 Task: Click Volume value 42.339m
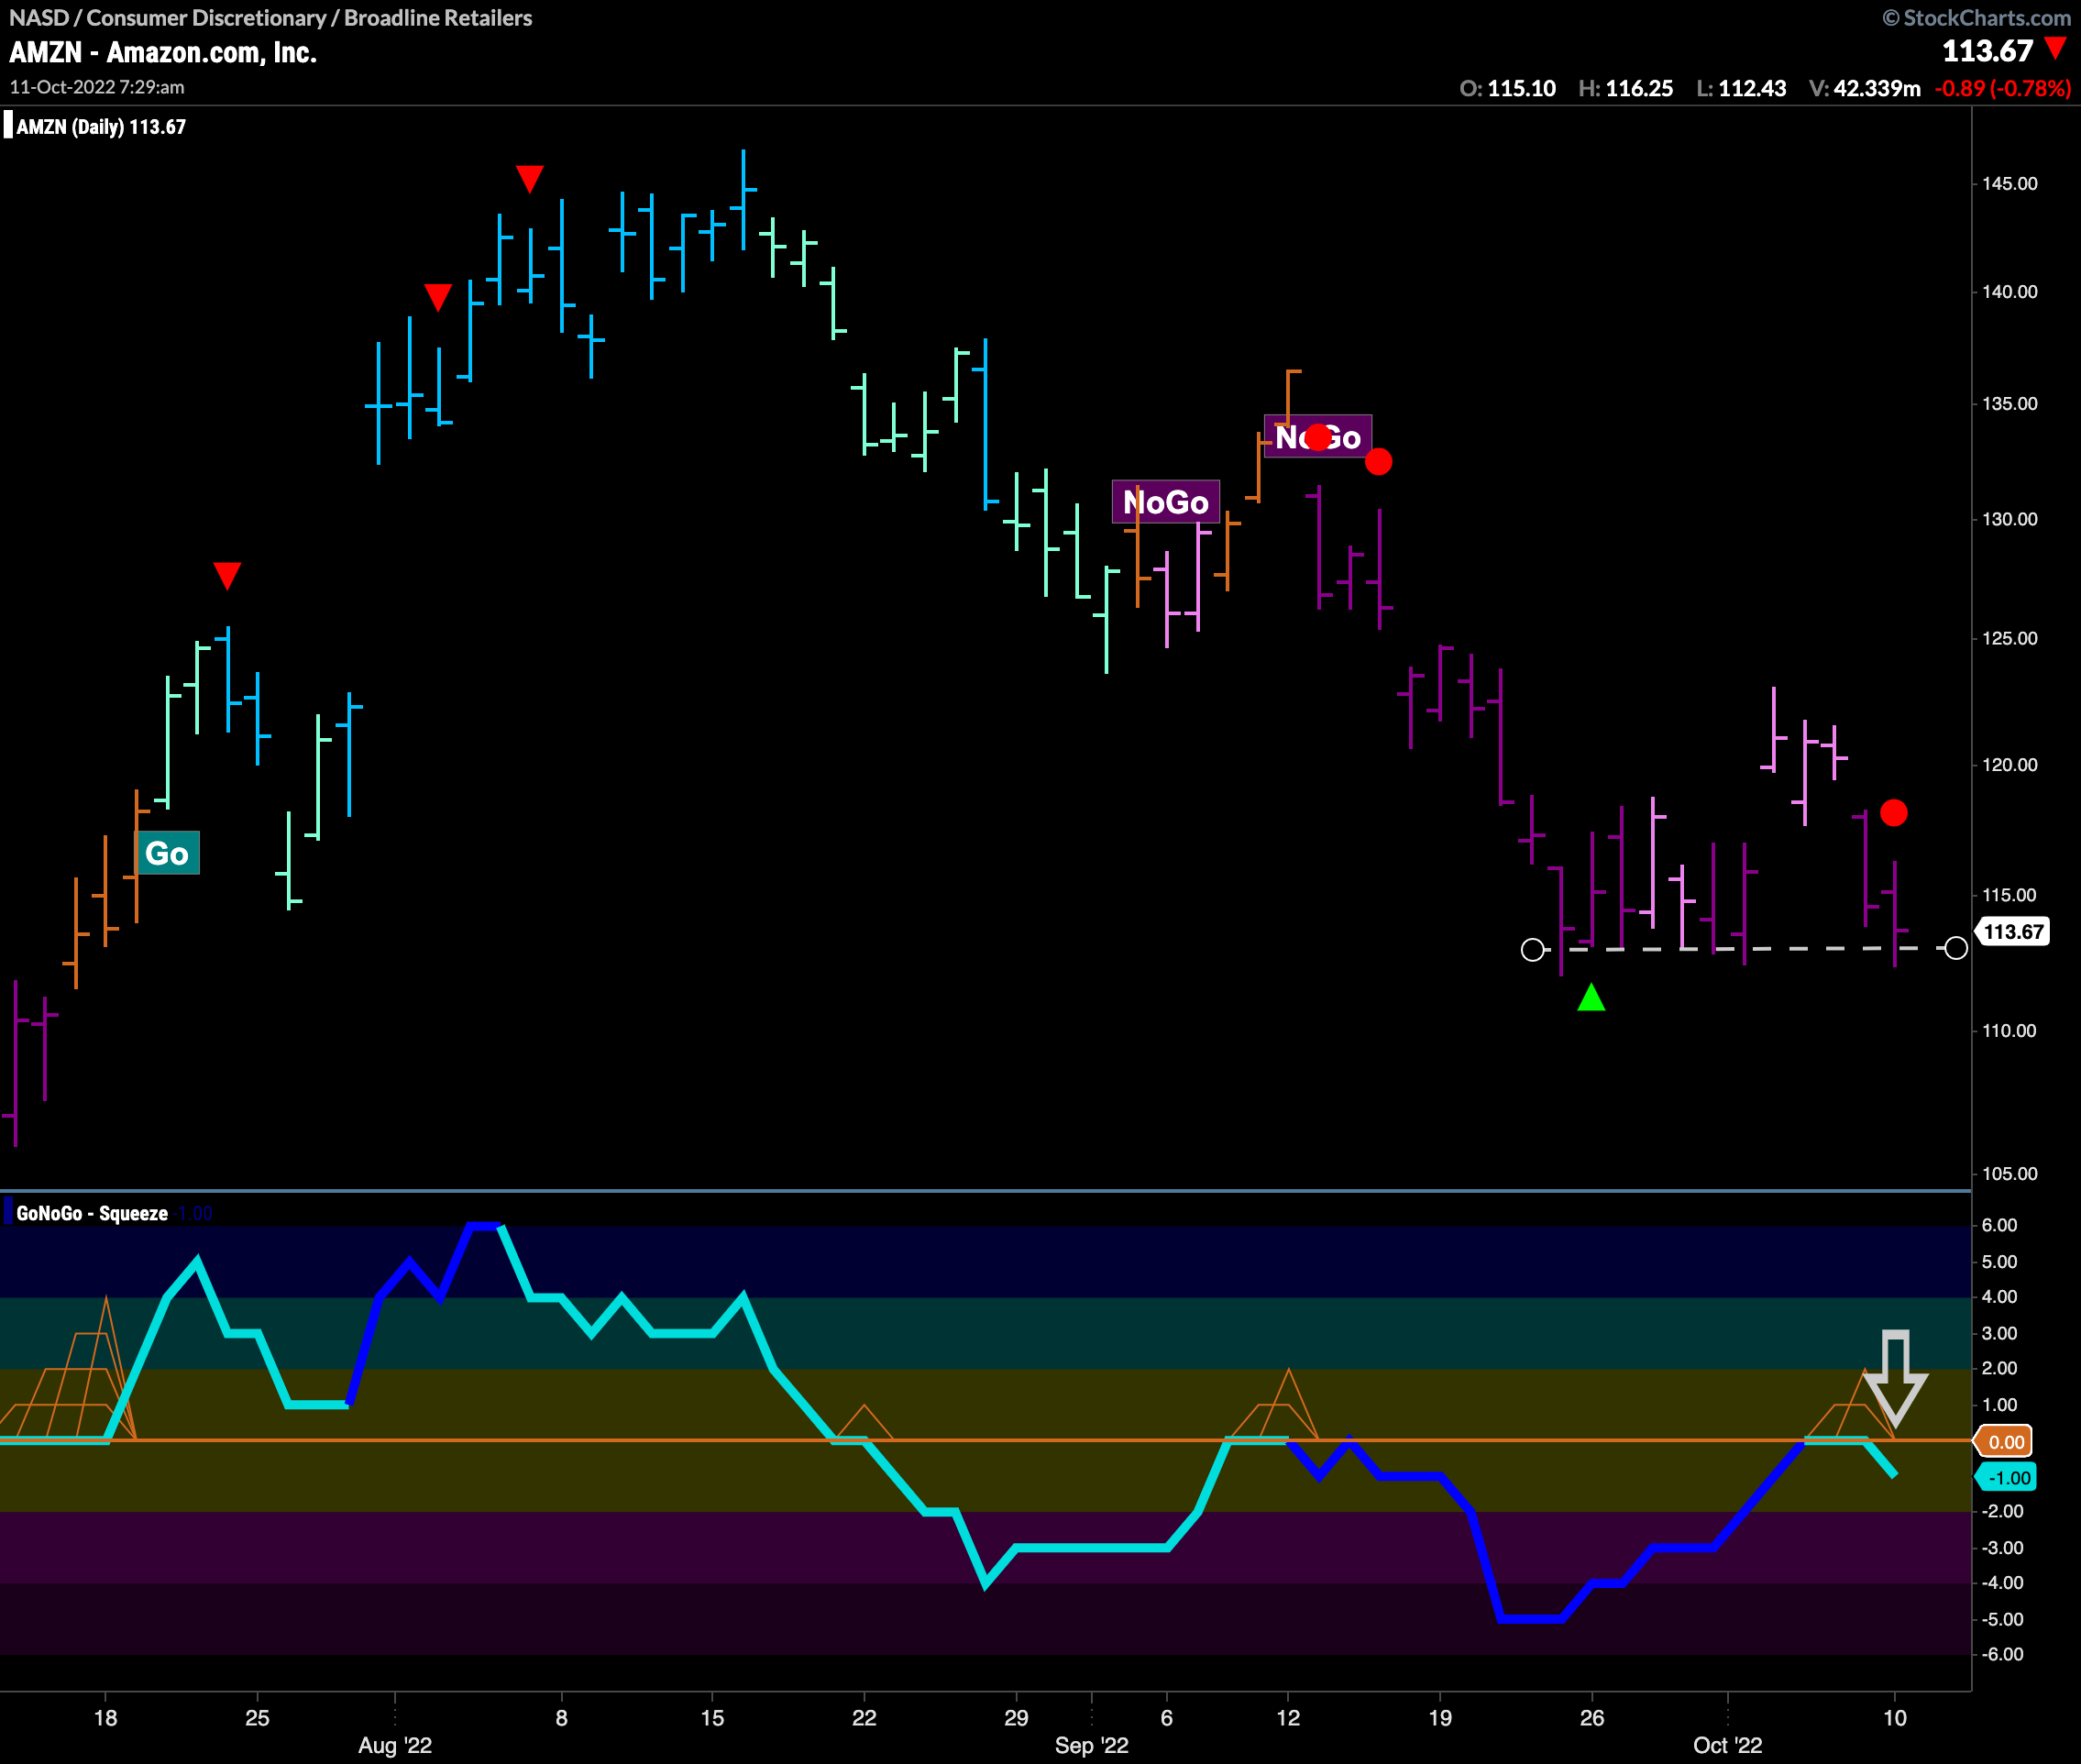1877,88
